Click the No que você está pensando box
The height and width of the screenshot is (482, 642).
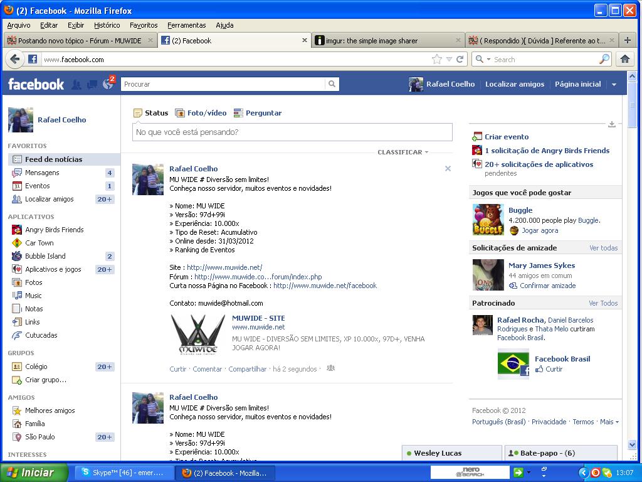tap(292, 132)
